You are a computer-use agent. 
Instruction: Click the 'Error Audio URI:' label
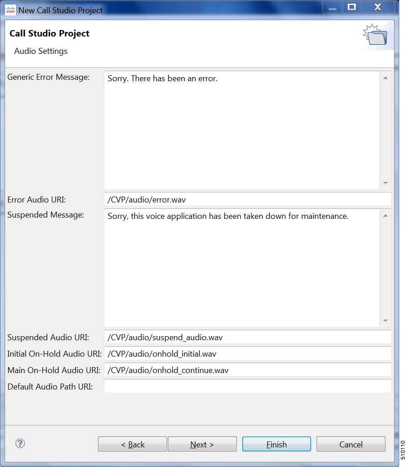pyautogui.click(x=36, y=200)
